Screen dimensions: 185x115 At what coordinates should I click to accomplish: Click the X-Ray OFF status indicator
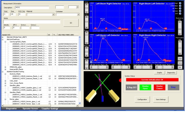point(132,87)
